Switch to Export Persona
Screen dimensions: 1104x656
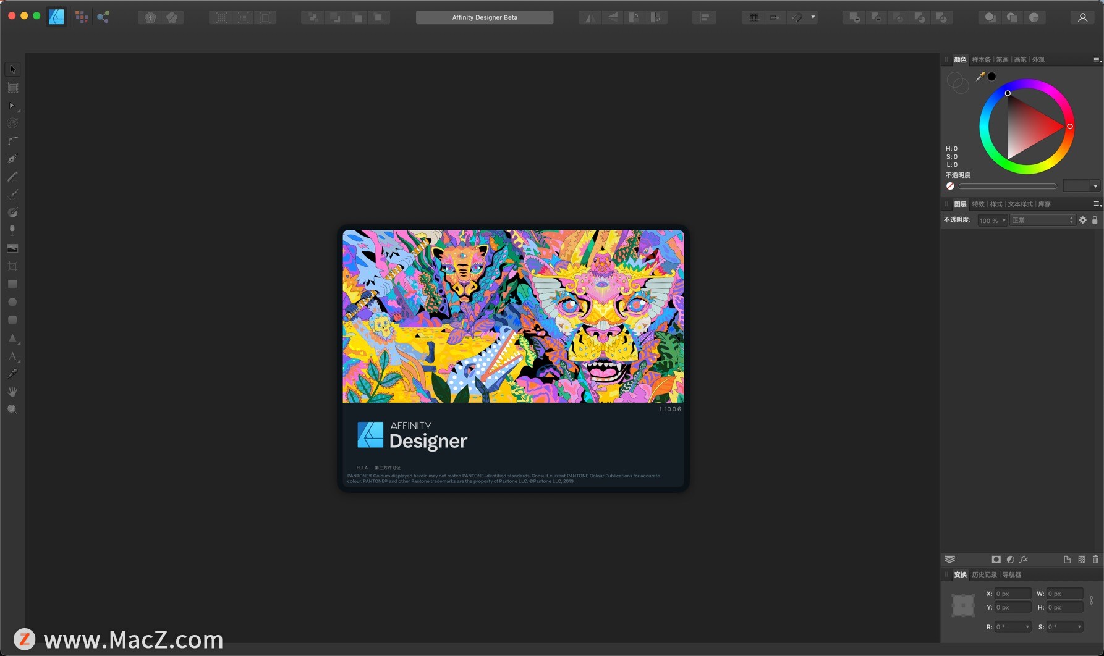[103, 17]
